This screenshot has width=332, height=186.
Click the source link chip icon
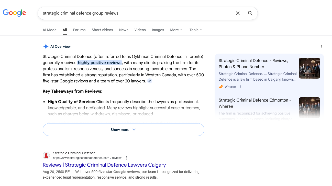(x=150, y=81)
